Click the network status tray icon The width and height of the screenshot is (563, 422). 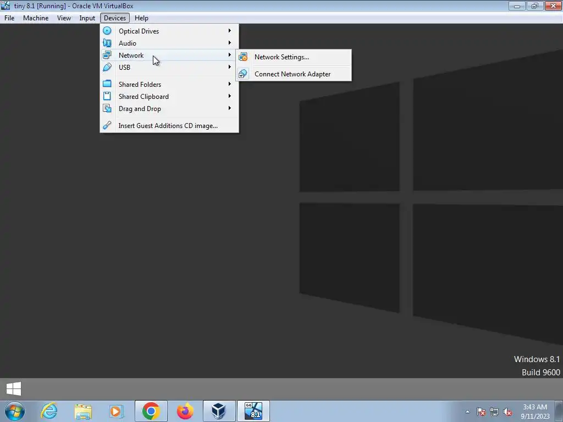click(x=494, y=412)
